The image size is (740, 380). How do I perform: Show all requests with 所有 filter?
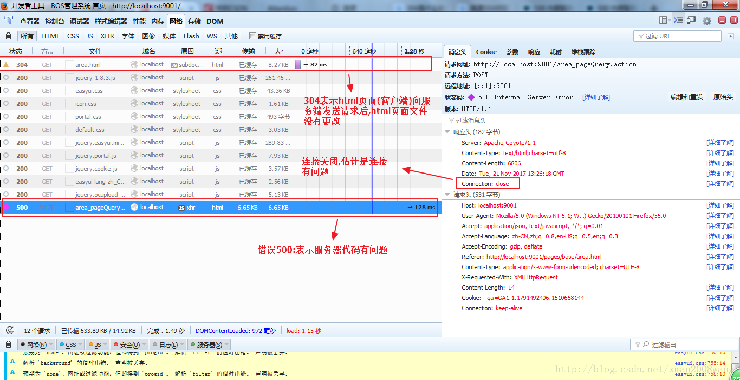(x=27, y=36)
